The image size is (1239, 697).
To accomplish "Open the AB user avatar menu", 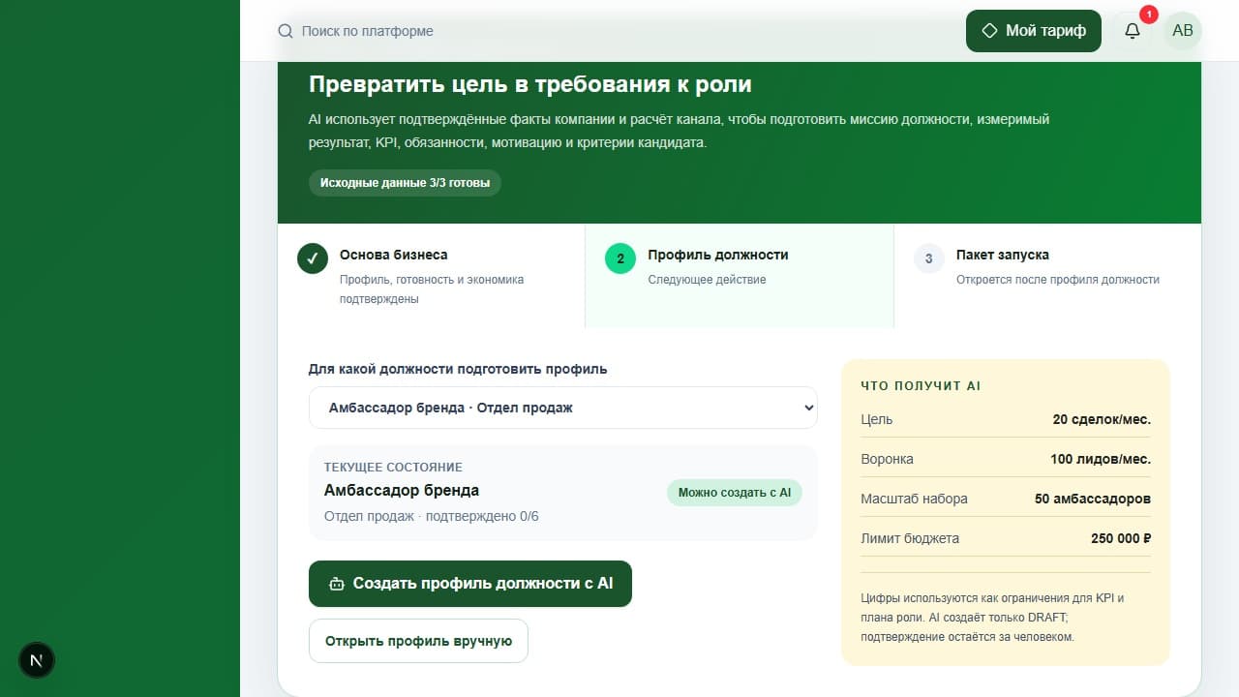I will pyautogui.click(x=1183, y=31).
